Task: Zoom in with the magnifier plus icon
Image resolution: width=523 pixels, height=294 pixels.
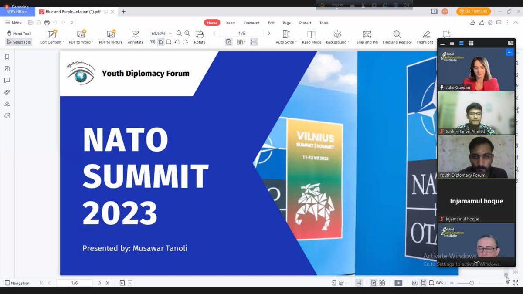Action: click(187, 34)
